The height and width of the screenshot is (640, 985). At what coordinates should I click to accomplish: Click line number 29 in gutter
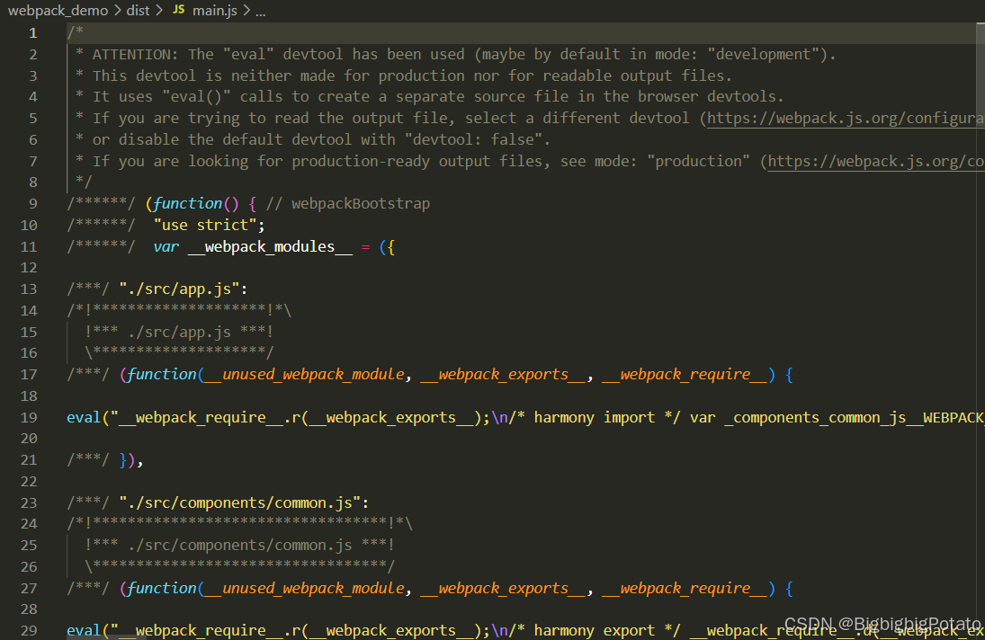point(29,631)
